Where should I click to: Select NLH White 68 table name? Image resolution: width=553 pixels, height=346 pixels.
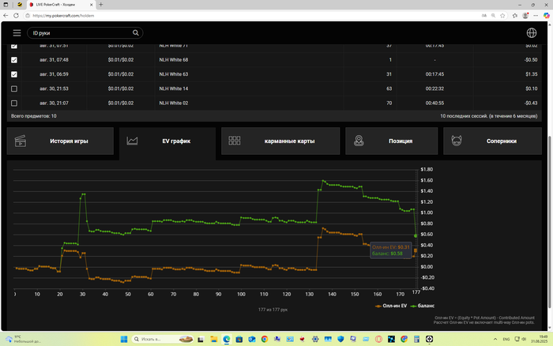tap(174, 60)
